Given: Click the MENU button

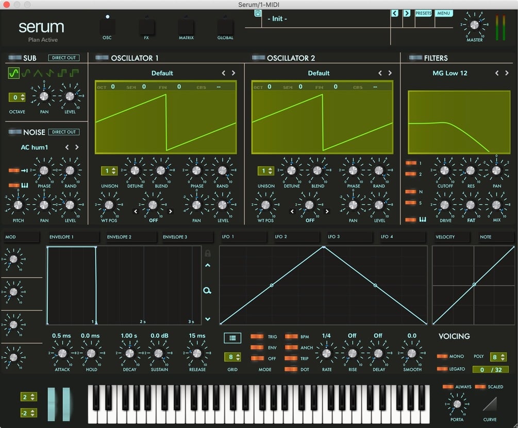Looking at the screenshot, I should click(443, 13).
